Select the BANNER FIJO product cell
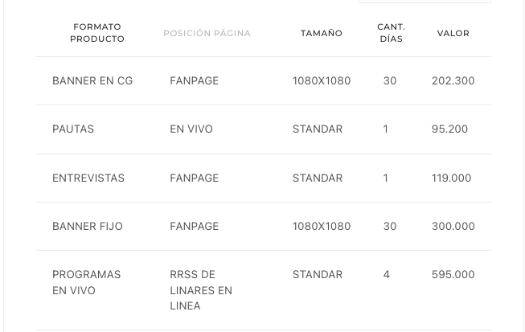 point(88,226)
